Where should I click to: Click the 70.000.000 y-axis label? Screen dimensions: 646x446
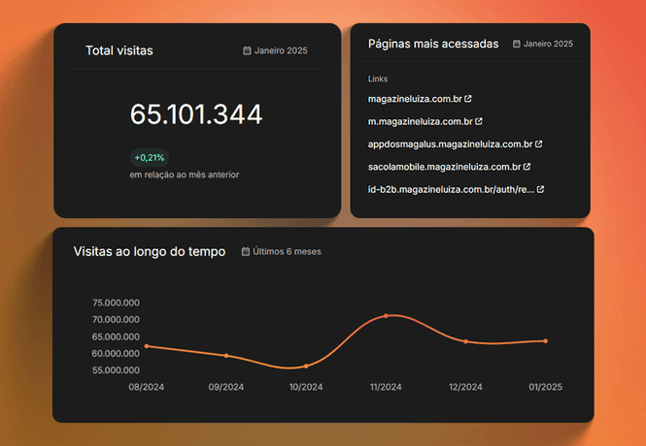coord(116,319)
